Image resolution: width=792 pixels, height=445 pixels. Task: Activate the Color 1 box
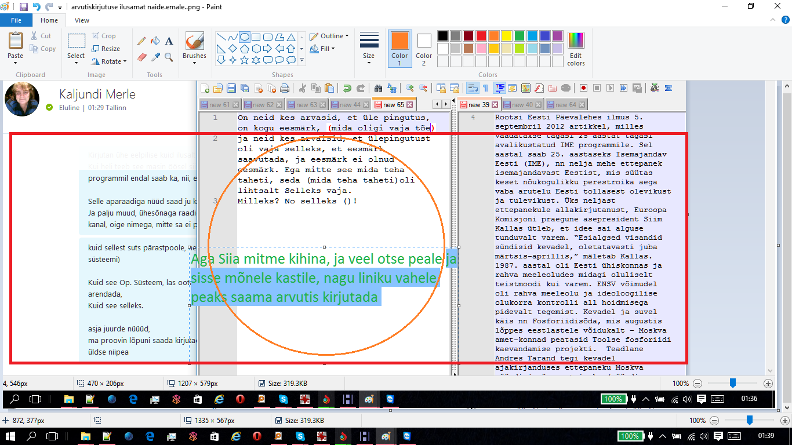point(399,48)
